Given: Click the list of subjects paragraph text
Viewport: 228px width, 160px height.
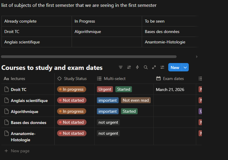Looking at the screenshot, I should click(x=79, y=5).
